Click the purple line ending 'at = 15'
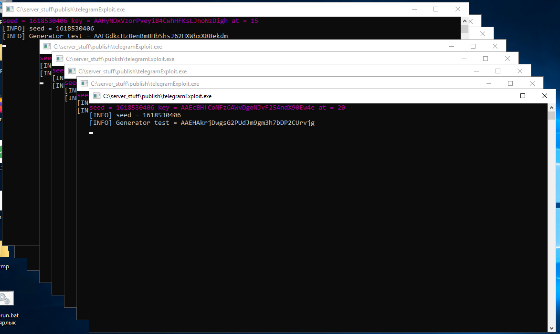Viewport: 560px width, 334px height. pos(130,21)
